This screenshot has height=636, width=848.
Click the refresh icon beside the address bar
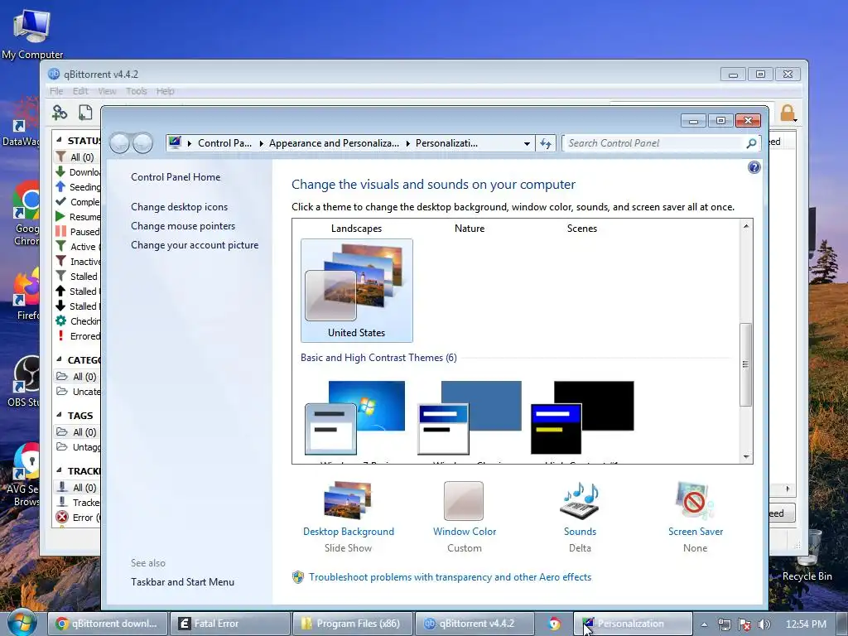point(545,143)
